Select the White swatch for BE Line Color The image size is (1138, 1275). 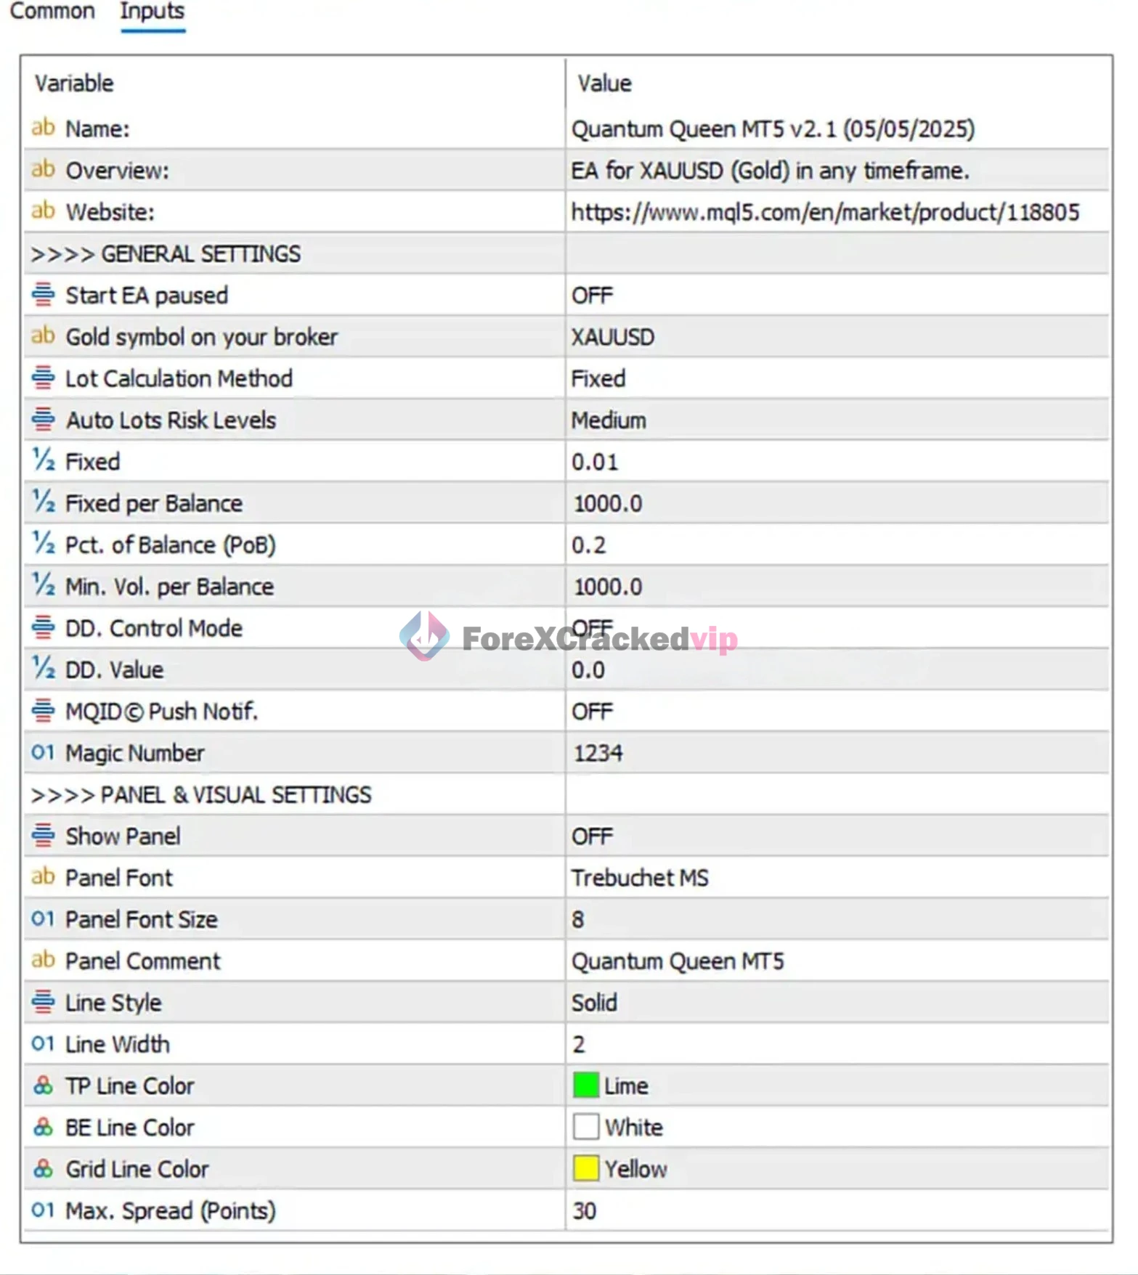pos(586,1127)
